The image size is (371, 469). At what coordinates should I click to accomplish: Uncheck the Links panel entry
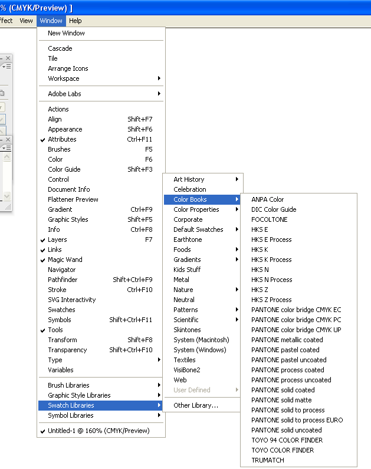[x=101, y=250]
